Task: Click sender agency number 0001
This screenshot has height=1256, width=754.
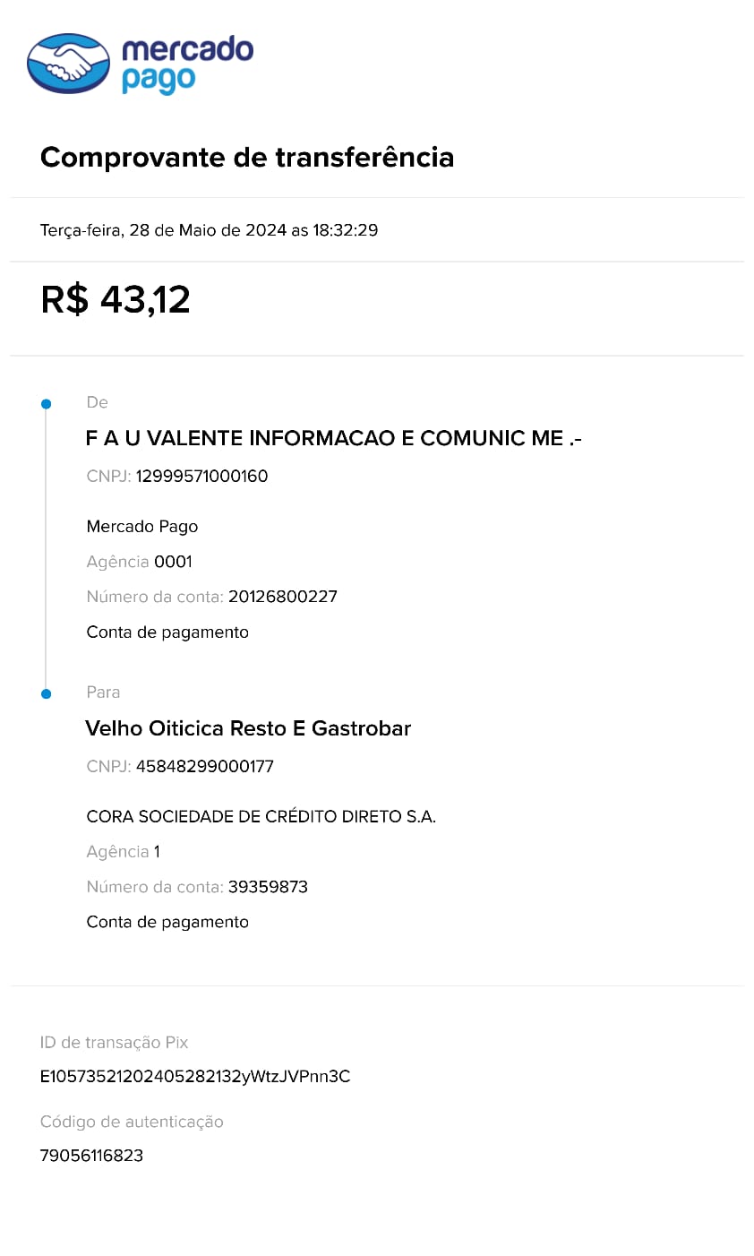Action: coord(173,562)
